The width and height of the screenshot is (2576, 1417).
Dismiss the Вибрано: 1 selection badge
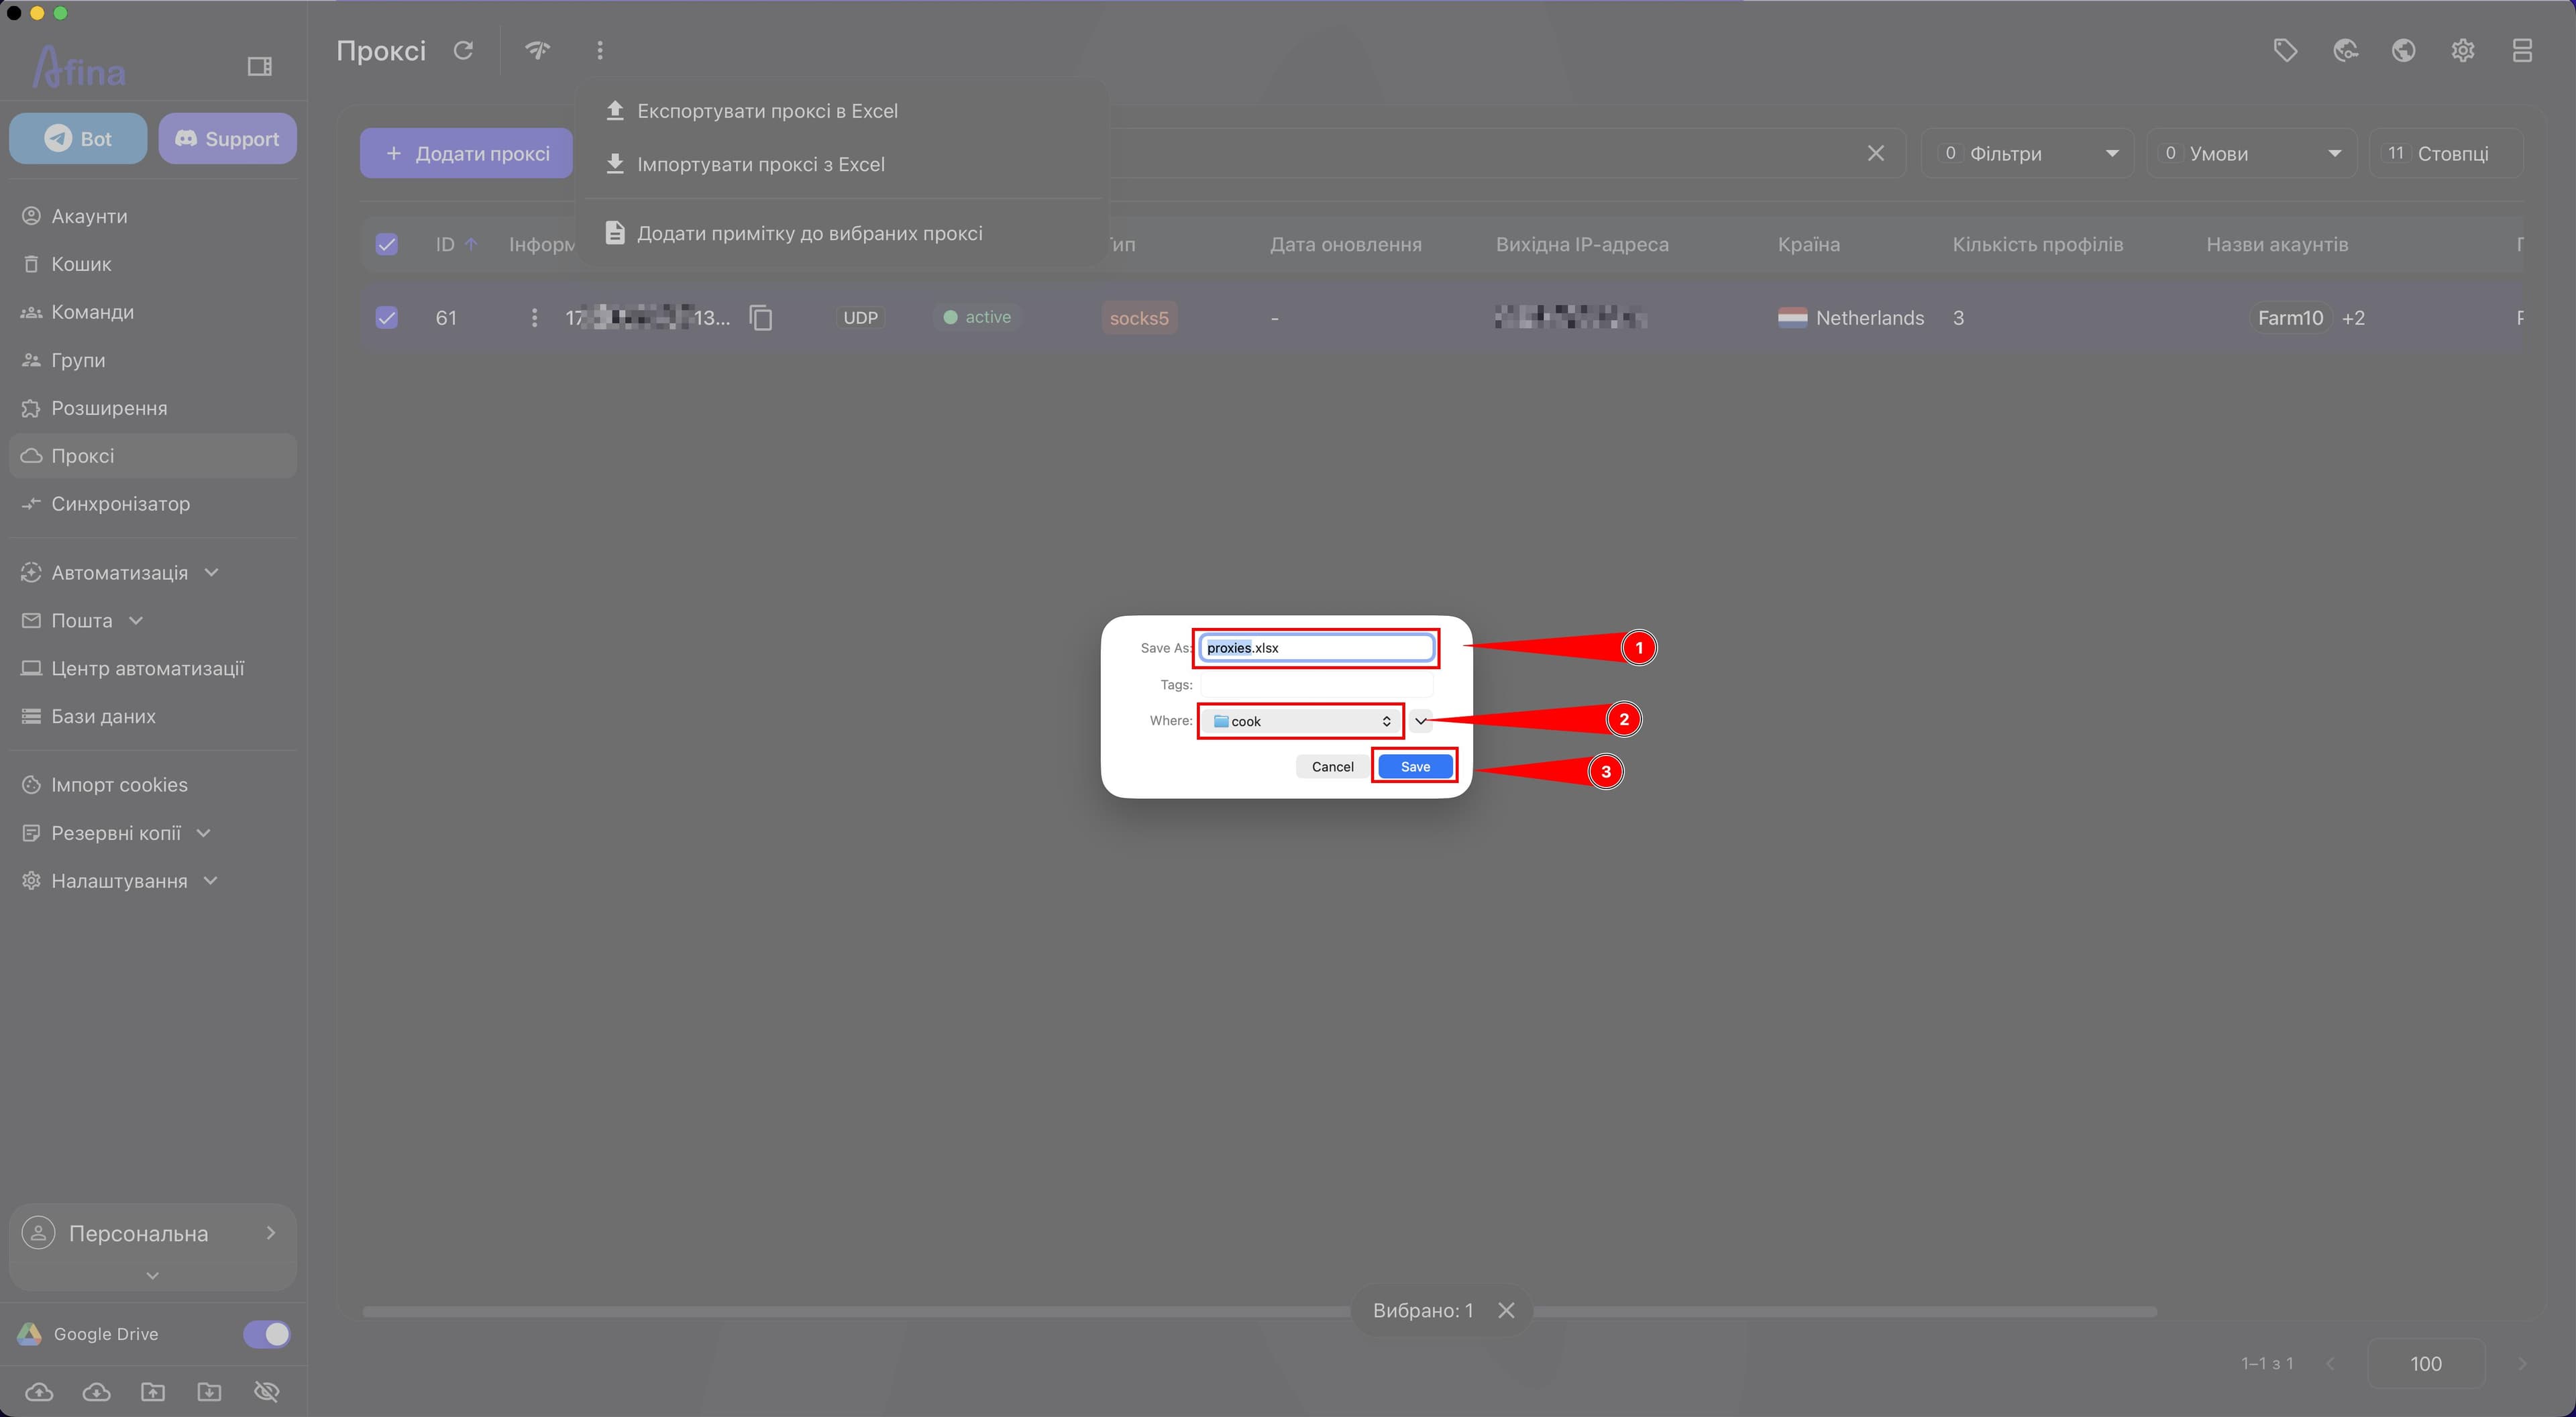[x=1506, y=1310]
